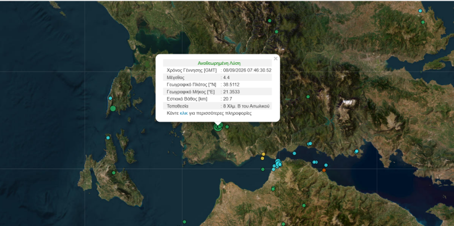Click the cyan marker on Lefkada's west coast

(110, 98)
